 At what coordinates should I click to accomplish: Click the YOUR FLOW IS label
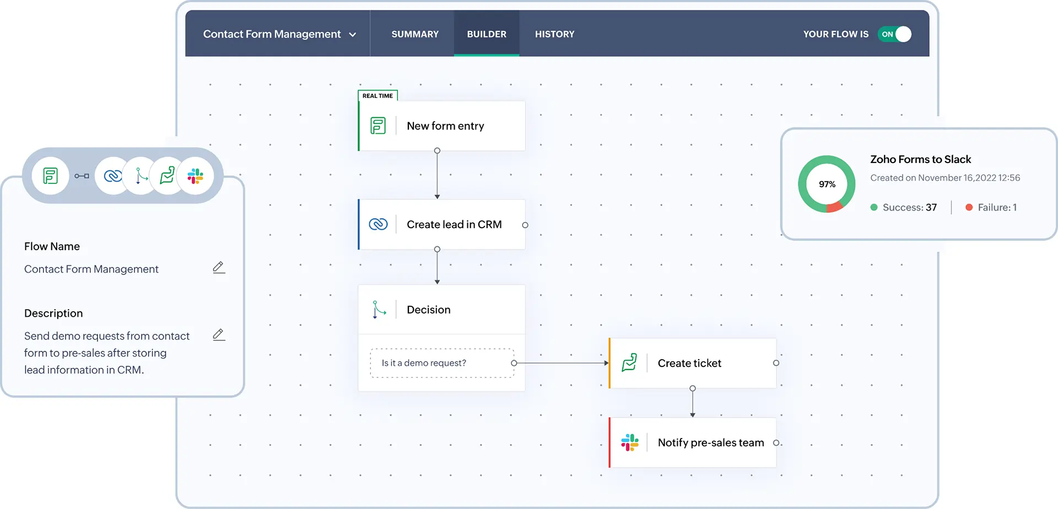835,34
